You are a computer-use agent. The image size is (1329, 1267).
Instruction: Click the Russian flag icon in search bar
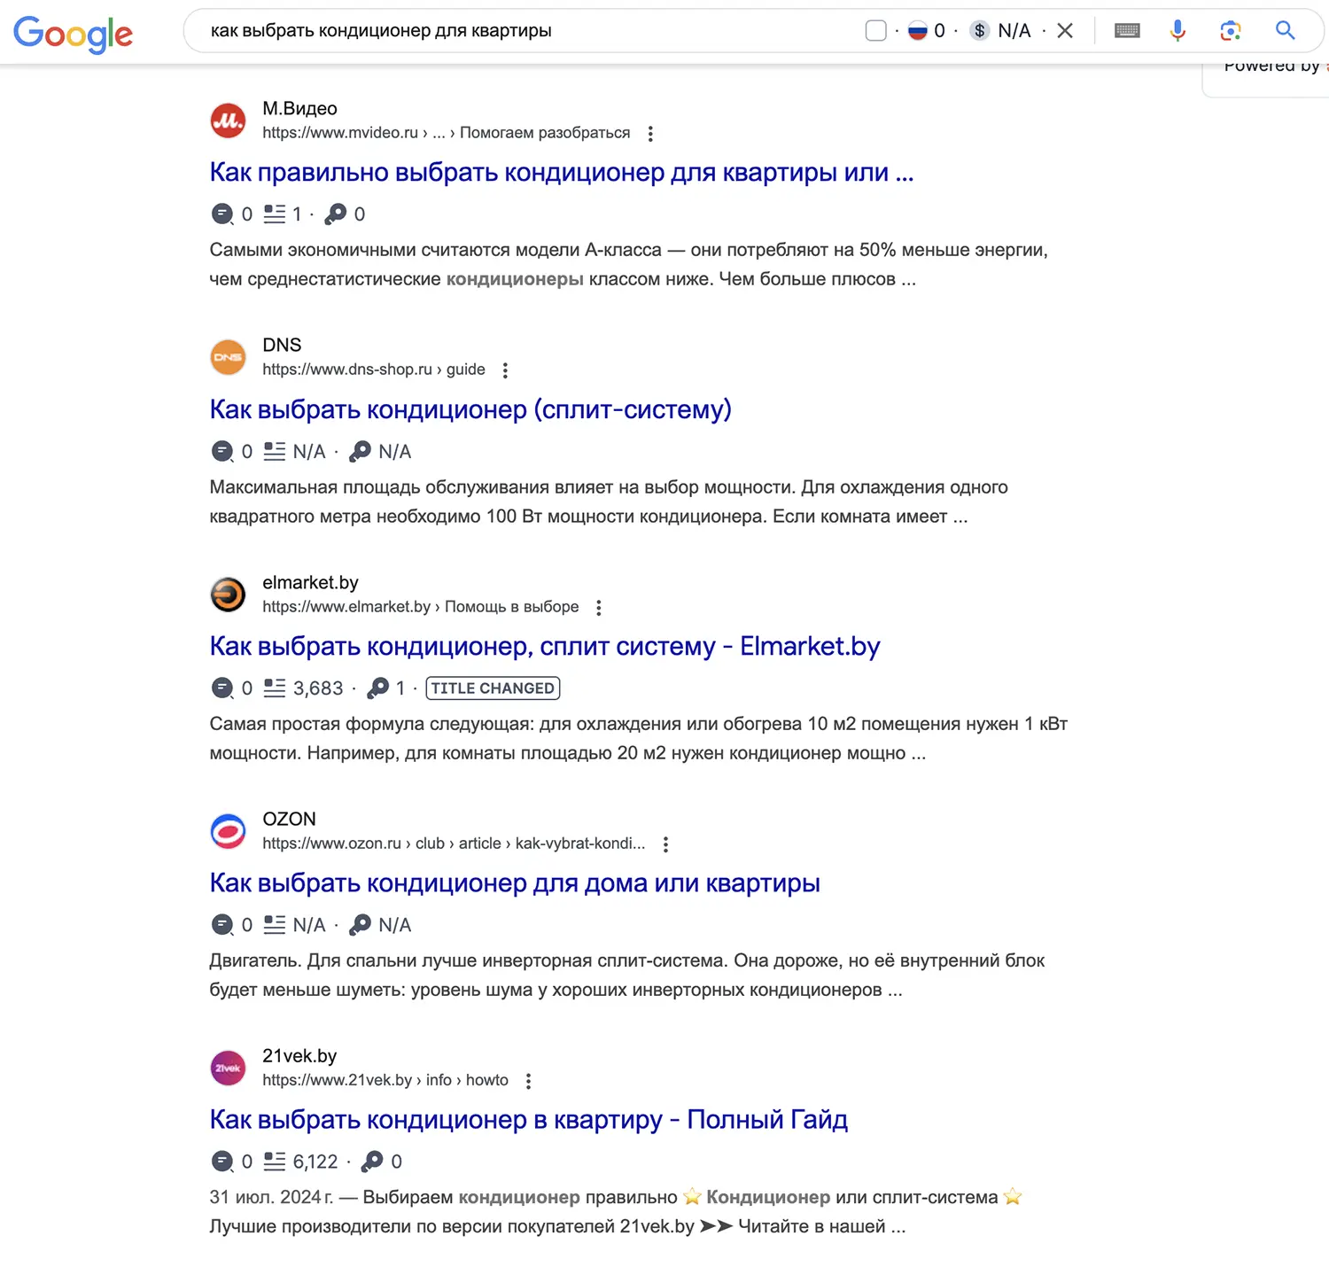918,31
